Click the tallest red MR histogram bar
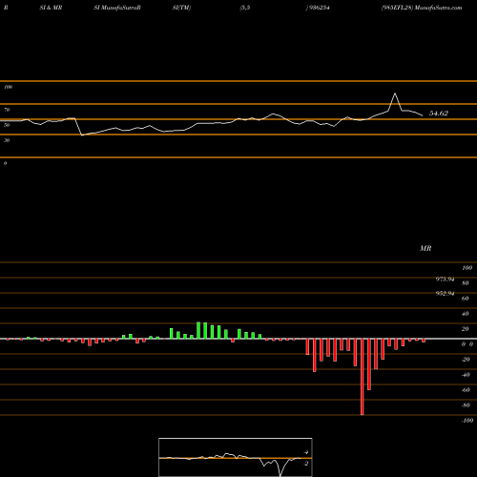This screenshot has height=477, width=477. [363, 377]
